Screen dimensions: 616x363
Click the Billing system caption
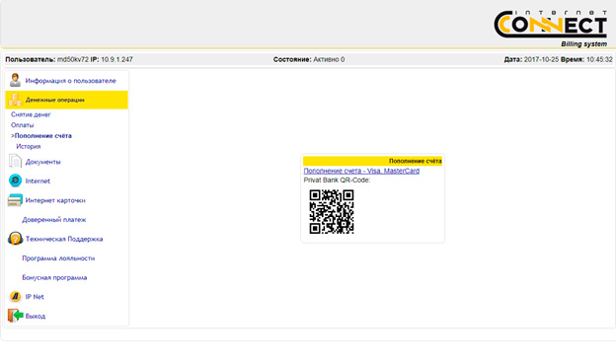(x=583, y=44)
